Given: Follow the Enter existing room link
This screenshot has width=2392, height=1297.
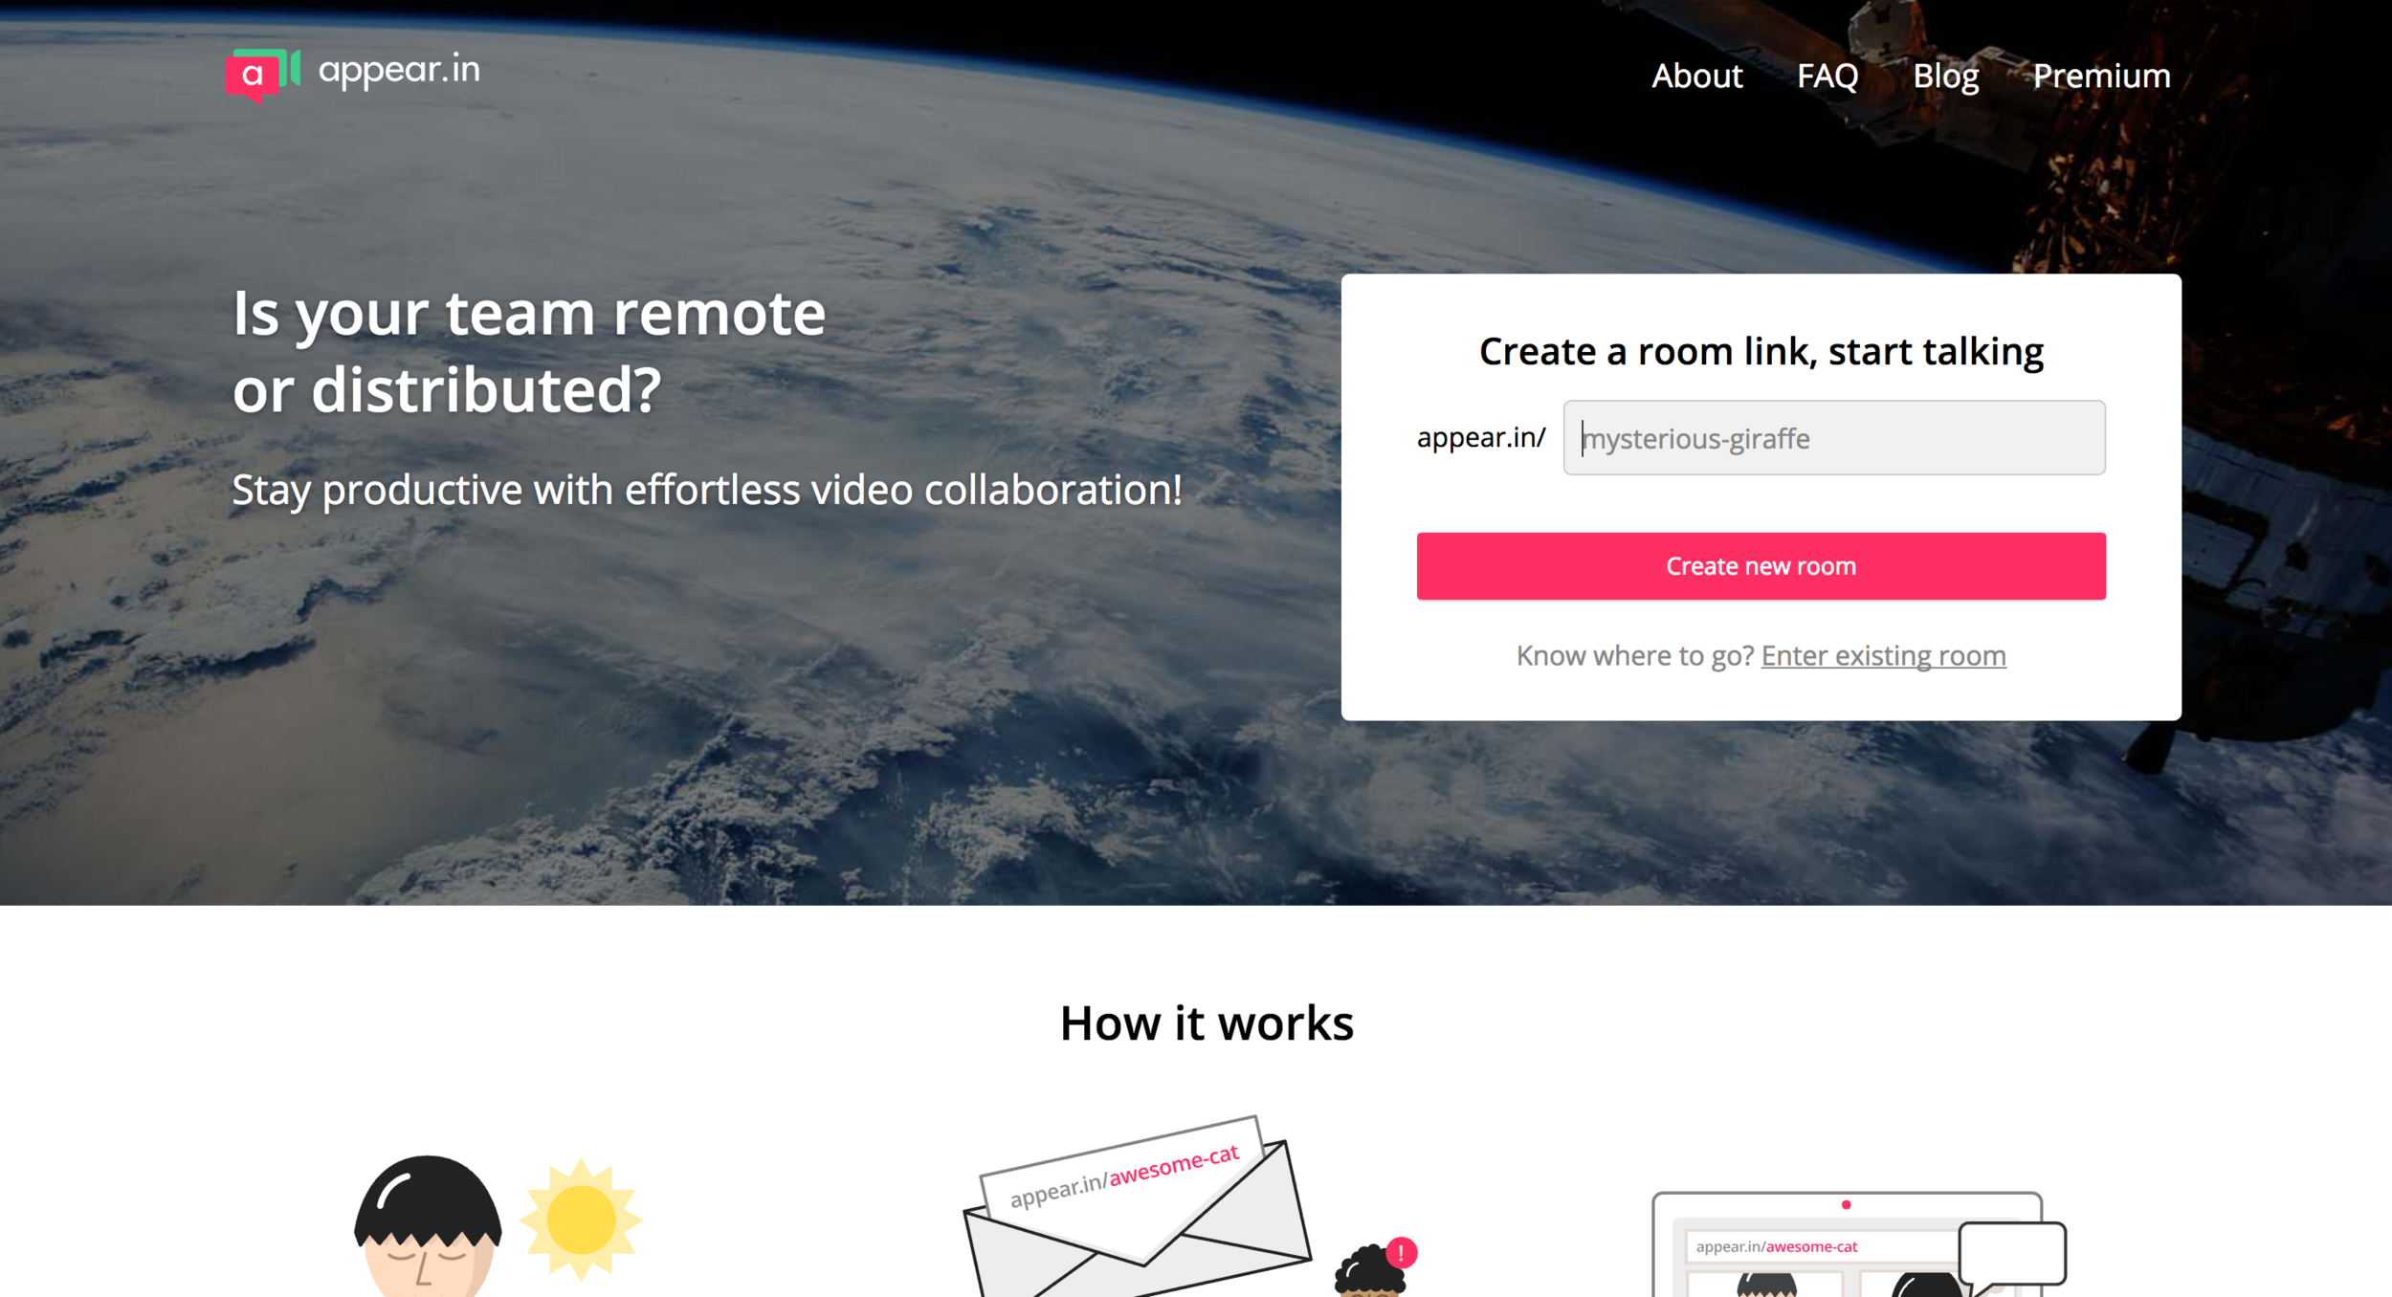Looking at the screenshot, I should click(x=1883, y=656).
